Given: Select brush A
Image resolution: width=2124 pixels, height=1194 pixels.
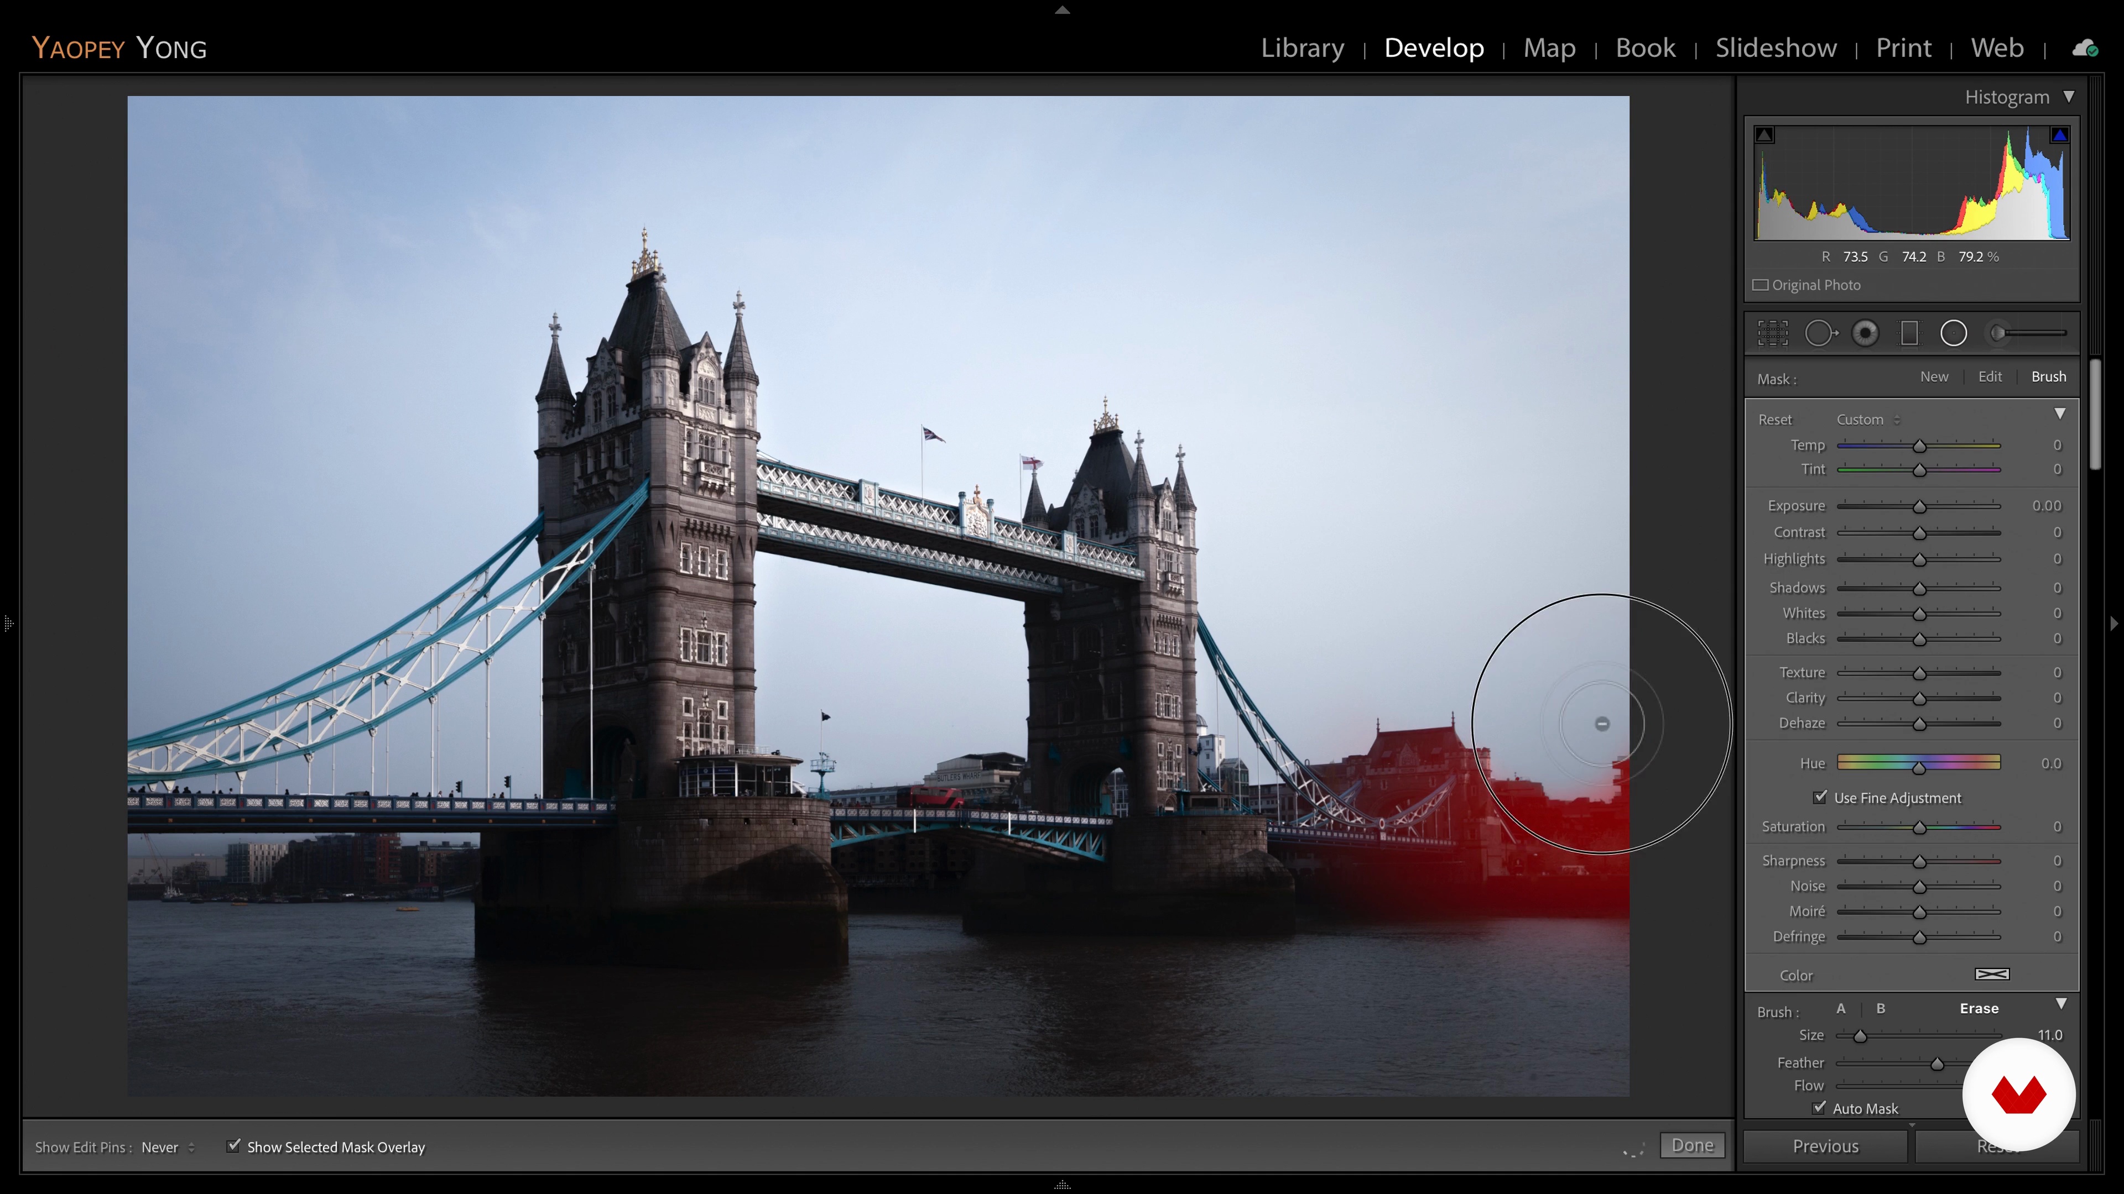Looking at the screenshot, I should (x=1840, y=1009).
